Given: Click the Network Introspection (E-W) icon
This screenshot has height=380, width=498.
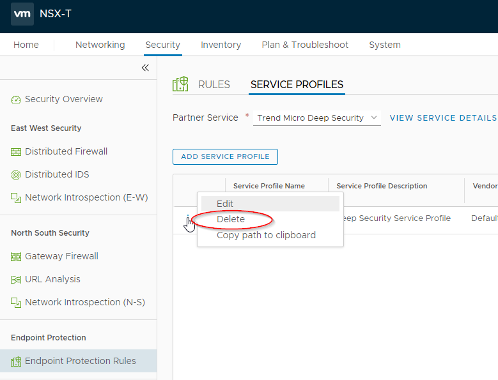Looking at the screenshot, I should click(x=16, y=198).
